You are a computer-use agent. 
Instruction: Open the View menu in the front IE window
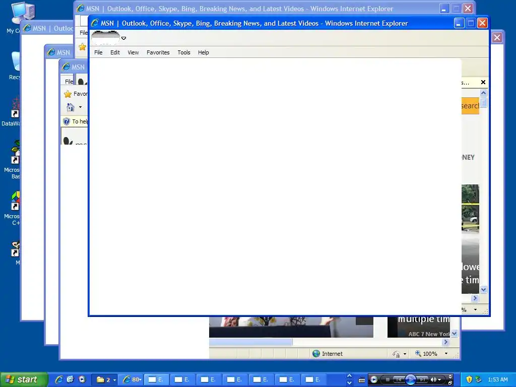[133, 52]
